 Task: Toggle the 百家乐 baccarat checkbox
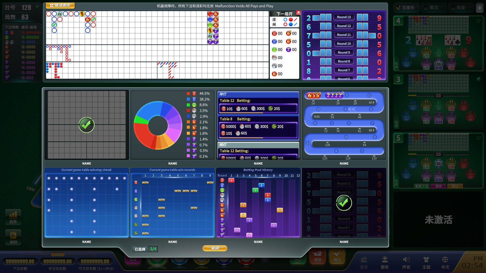point(398,8)
